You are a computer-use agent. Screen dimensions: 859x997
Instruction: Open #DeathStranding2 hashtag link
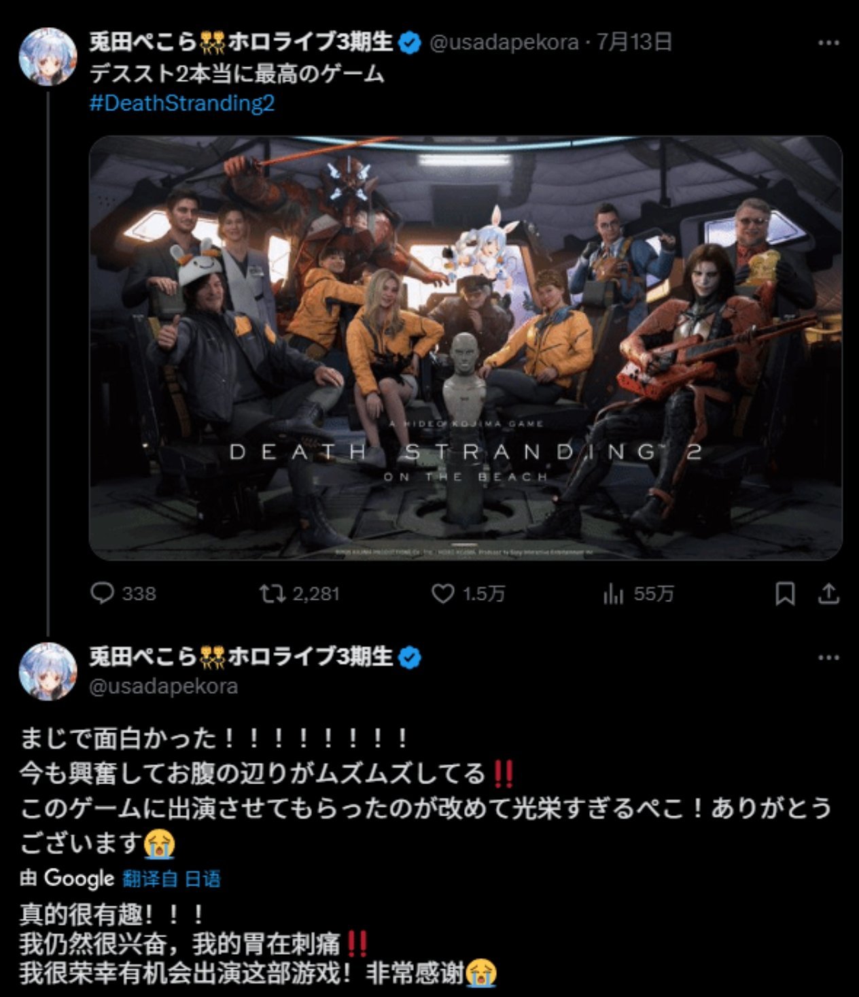tap(182, 103)
